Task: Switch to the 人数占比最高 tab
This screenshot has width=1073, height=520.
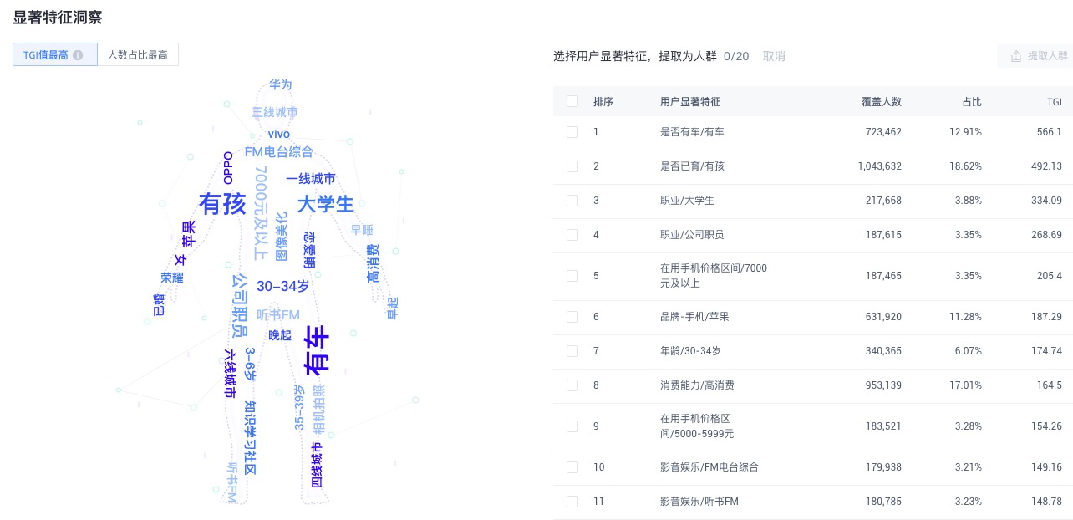Action: (137, 54)
